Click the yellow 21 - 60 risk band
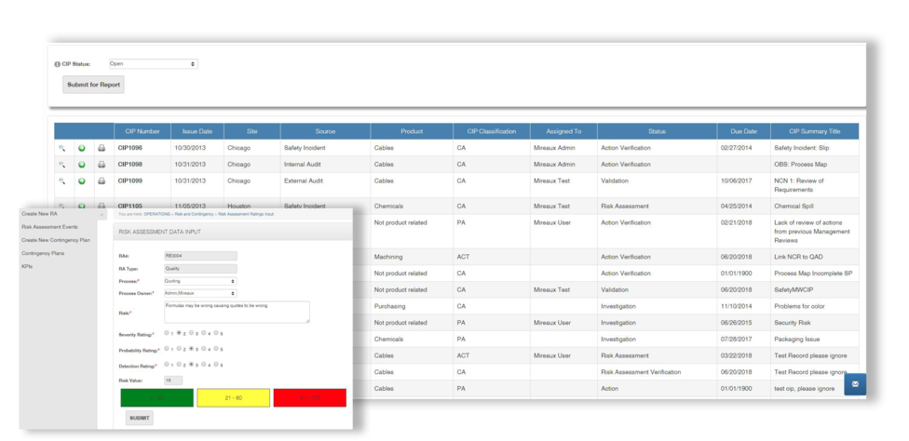This screenshot has height=441, width=909. coord(233,397)
